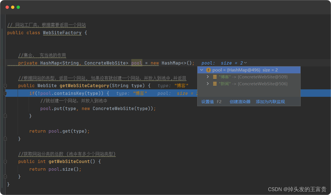This screenshot has height=195, width=331.
Task: Click the new ConcreteWebSite(type) expression
Action: pyautogui.click(x=118, y=109)
